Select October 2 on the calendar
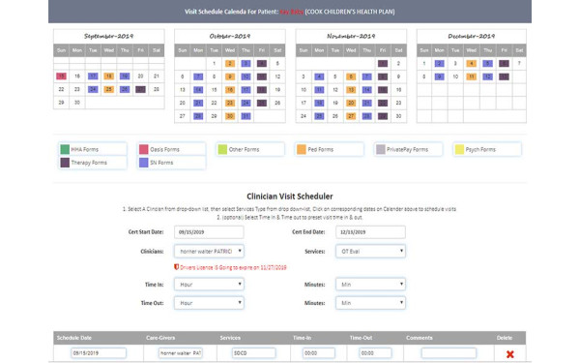 (230, 63)
